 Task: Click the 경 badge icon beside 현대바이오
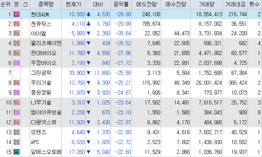[x=16, y=53]
